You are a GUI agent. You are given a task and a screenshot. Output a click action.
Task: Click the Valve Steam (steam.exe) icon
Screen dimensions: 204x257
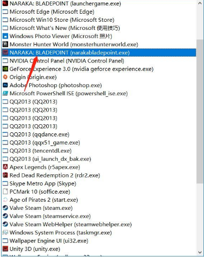5,208
